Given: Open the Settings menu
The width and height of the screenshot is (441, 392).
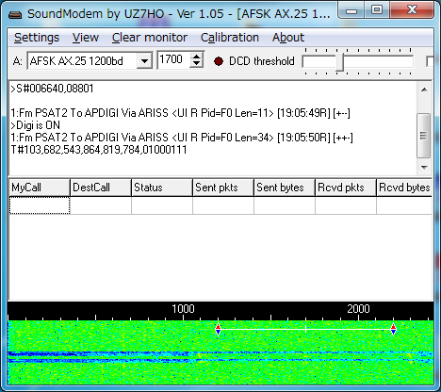Looking at the screenshot, I should pos(37,38).
